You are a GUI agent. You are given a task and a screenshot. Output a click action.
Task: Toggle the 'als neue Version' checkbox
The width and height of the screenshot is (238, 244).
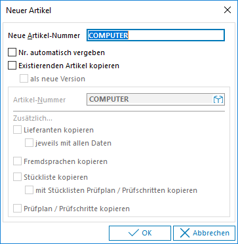click(x=24, y=79)
